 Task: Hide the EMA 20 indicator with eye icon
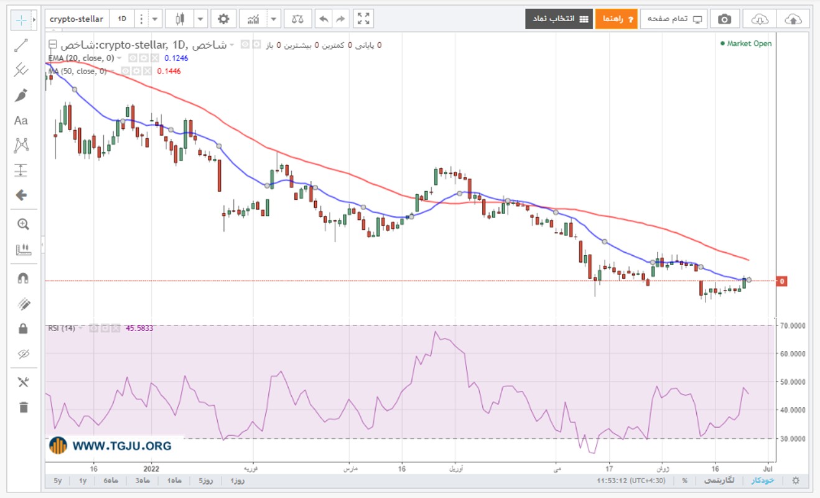click(133, 58)
